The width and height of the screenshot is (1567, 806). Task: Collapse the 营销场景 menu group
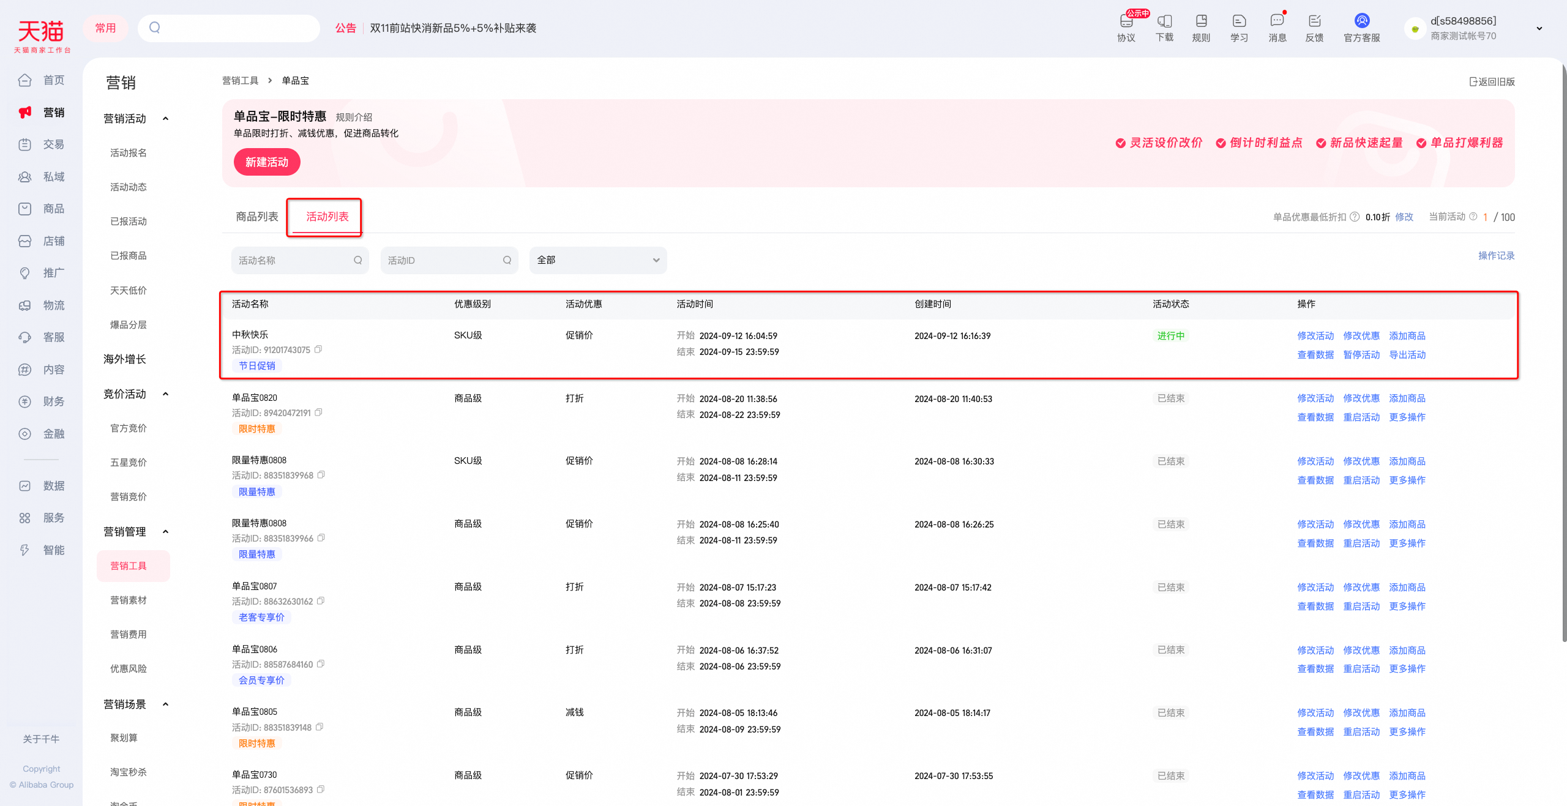click(x=165, y=704)
